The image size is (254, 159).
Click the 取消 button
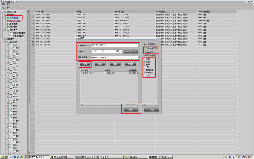(x=152, y=110)
